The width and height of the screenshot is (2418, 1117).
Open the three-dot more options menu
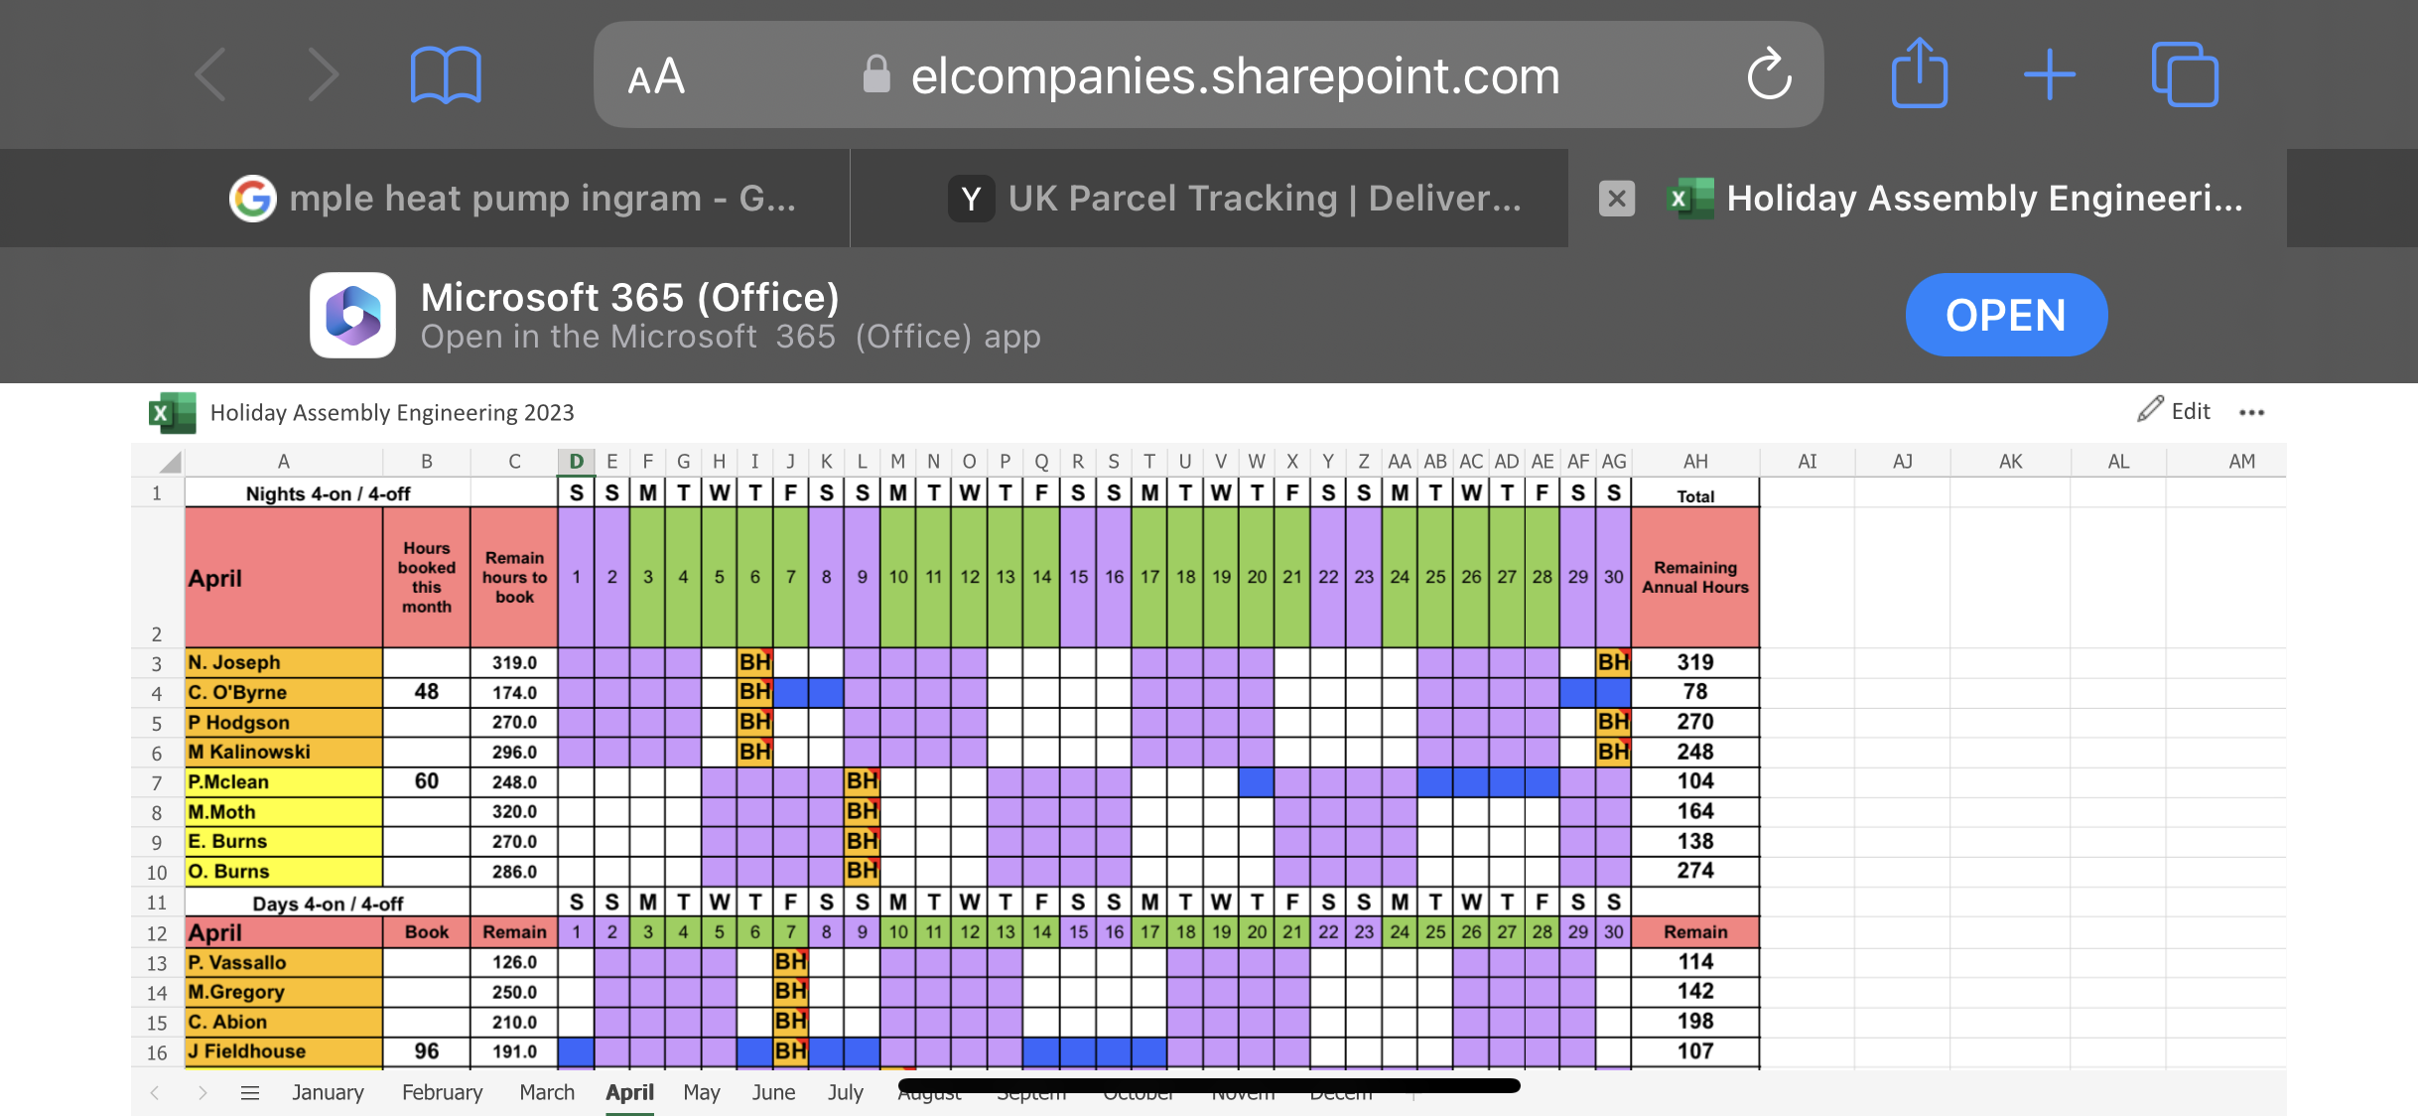pyautogui.click(x=2251, y=412)
